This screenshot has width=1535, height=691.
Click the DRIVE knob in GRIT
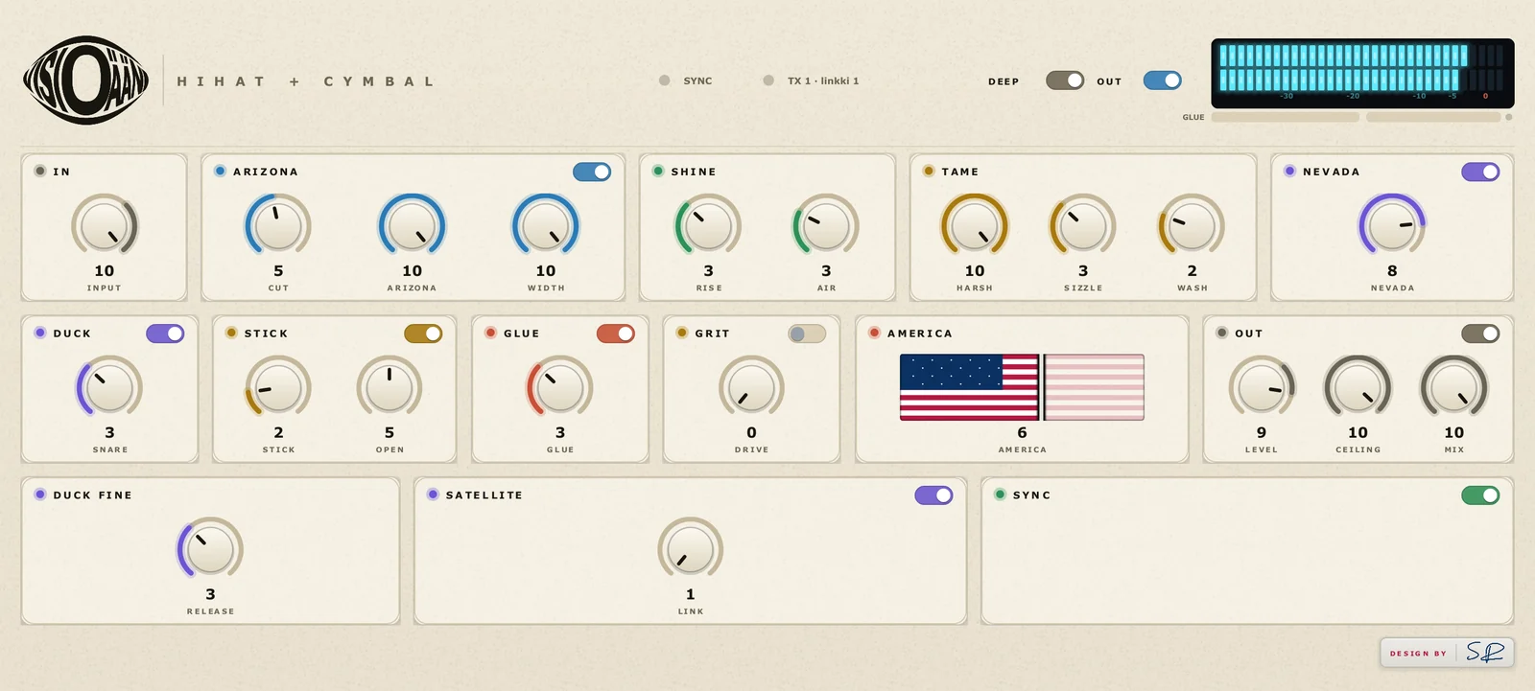click(x=751, y=388)
